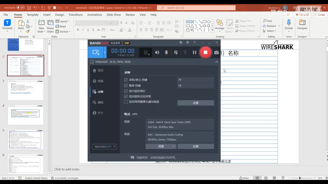Toggle PowerPoint AutoSave switch
328x184 pixels.
[x=20, y=8]
